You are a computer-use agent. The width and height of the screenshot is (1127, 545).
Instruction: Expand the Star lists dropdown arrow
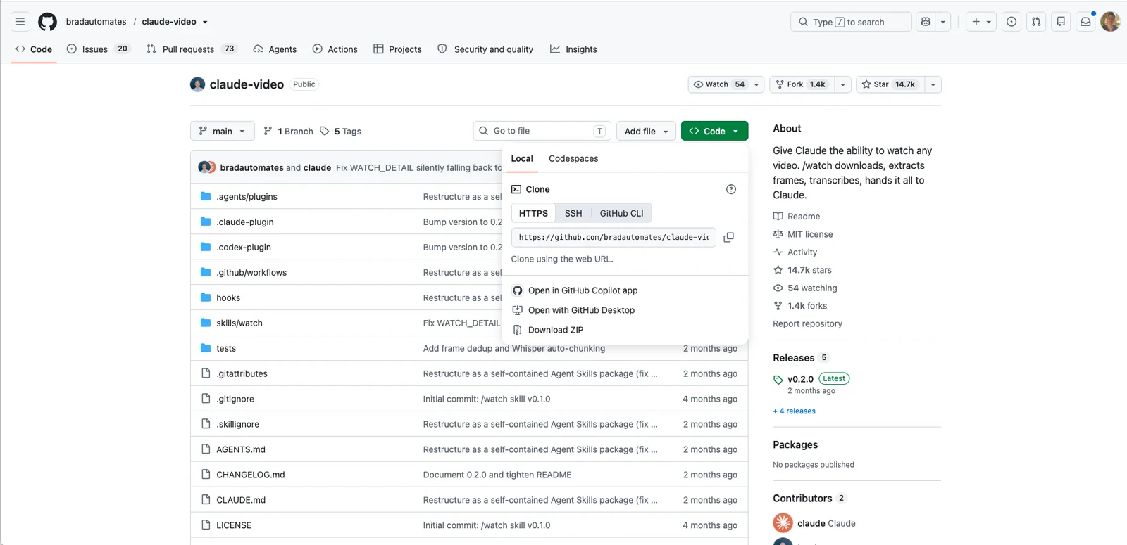coord(933,84)
